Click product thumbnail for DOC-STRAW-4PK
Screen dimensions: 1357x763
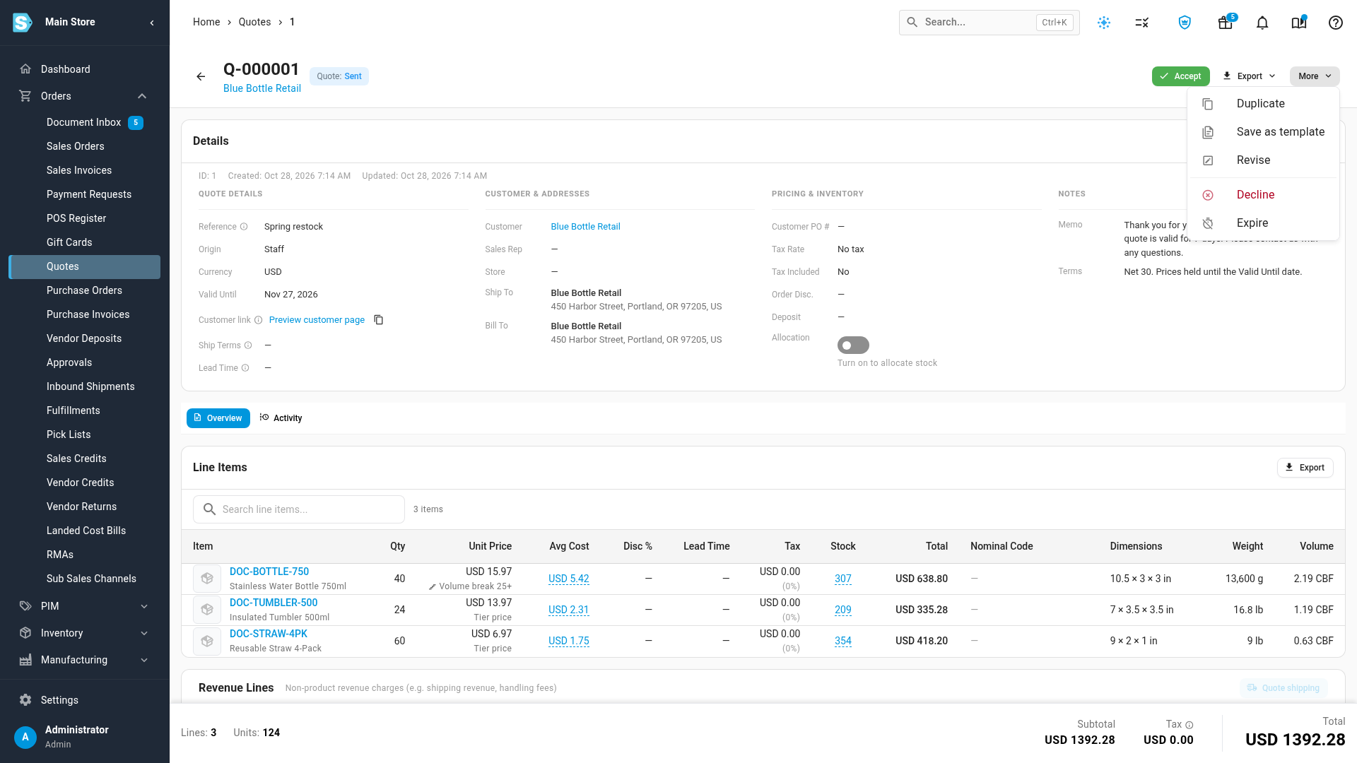pyautogui.click(x=207, y=641)
